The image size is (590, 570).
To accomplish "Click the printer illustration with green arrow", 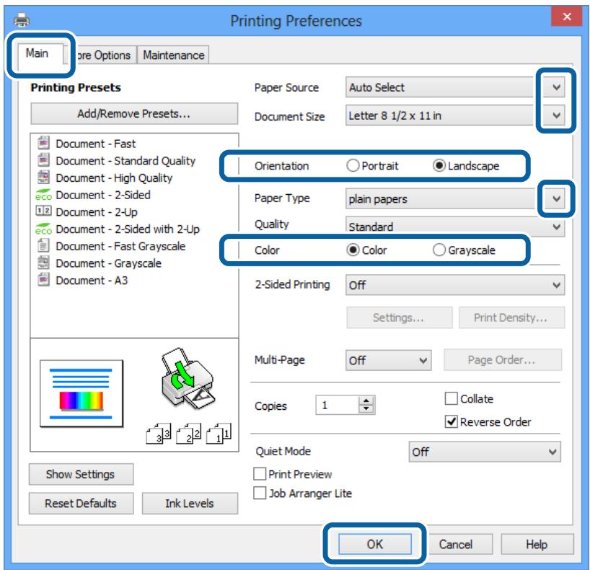I will pyautogui.click(x=187, y=378).
